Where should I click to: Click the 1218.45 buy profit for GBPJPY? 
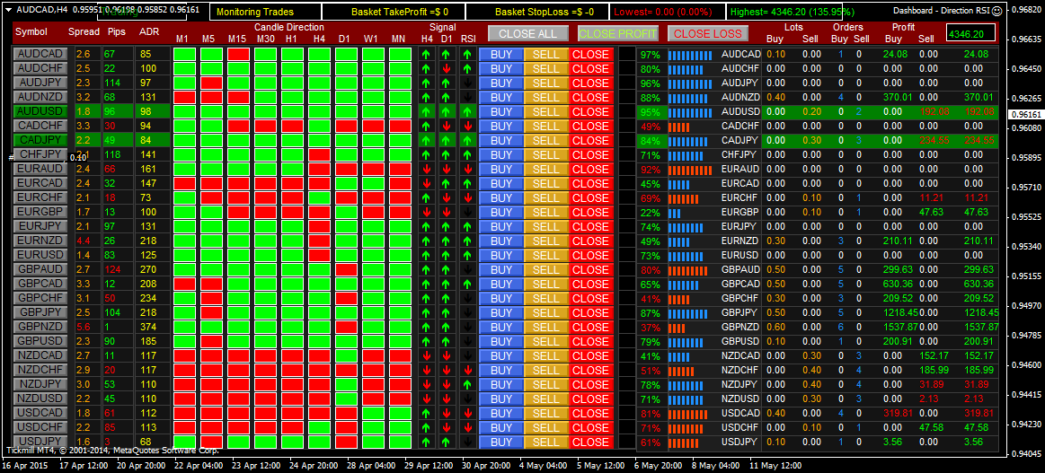pyautogui.click(x=902, y=312)
